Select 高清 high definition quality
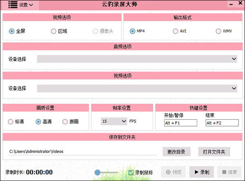The image size is (245, 181). [x=44, y=122]
